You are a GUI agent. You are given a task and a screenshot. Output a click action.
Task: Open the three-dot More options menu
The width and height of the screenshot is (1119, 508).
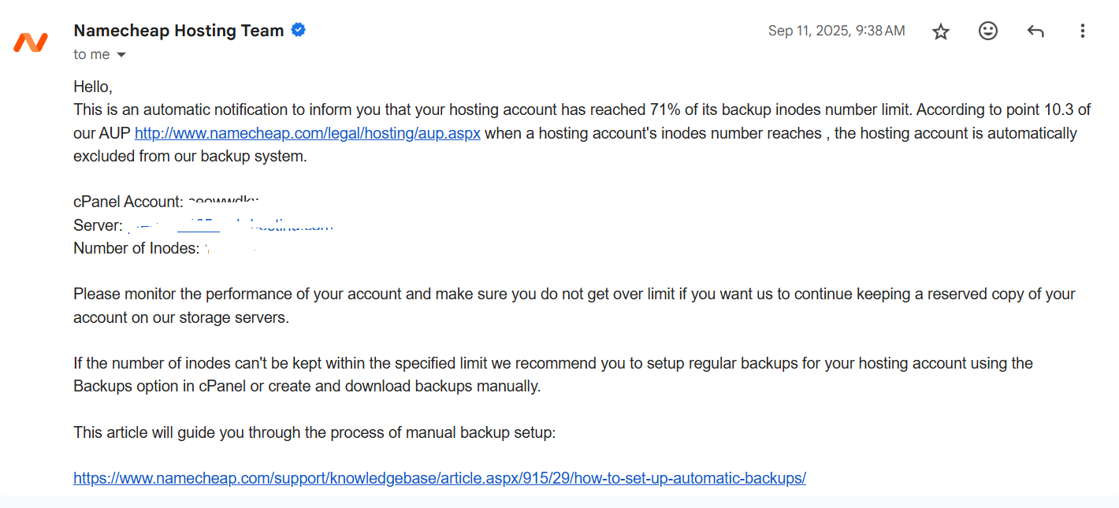click(1082, 32)
